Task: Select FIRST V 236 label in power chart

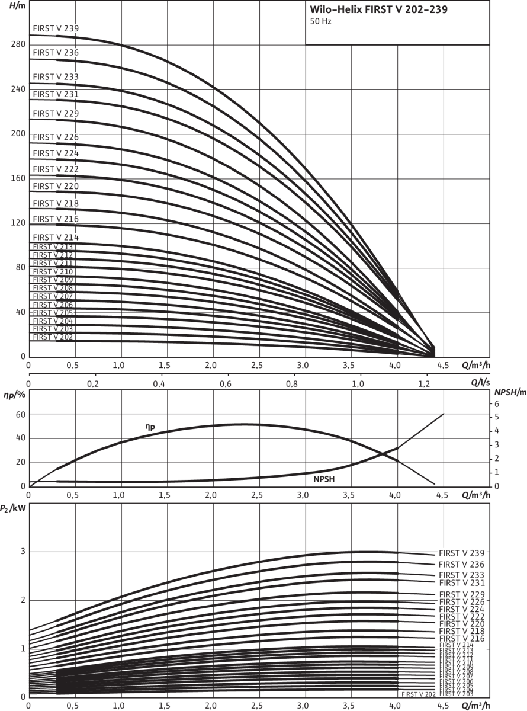Action: (462, 565)
